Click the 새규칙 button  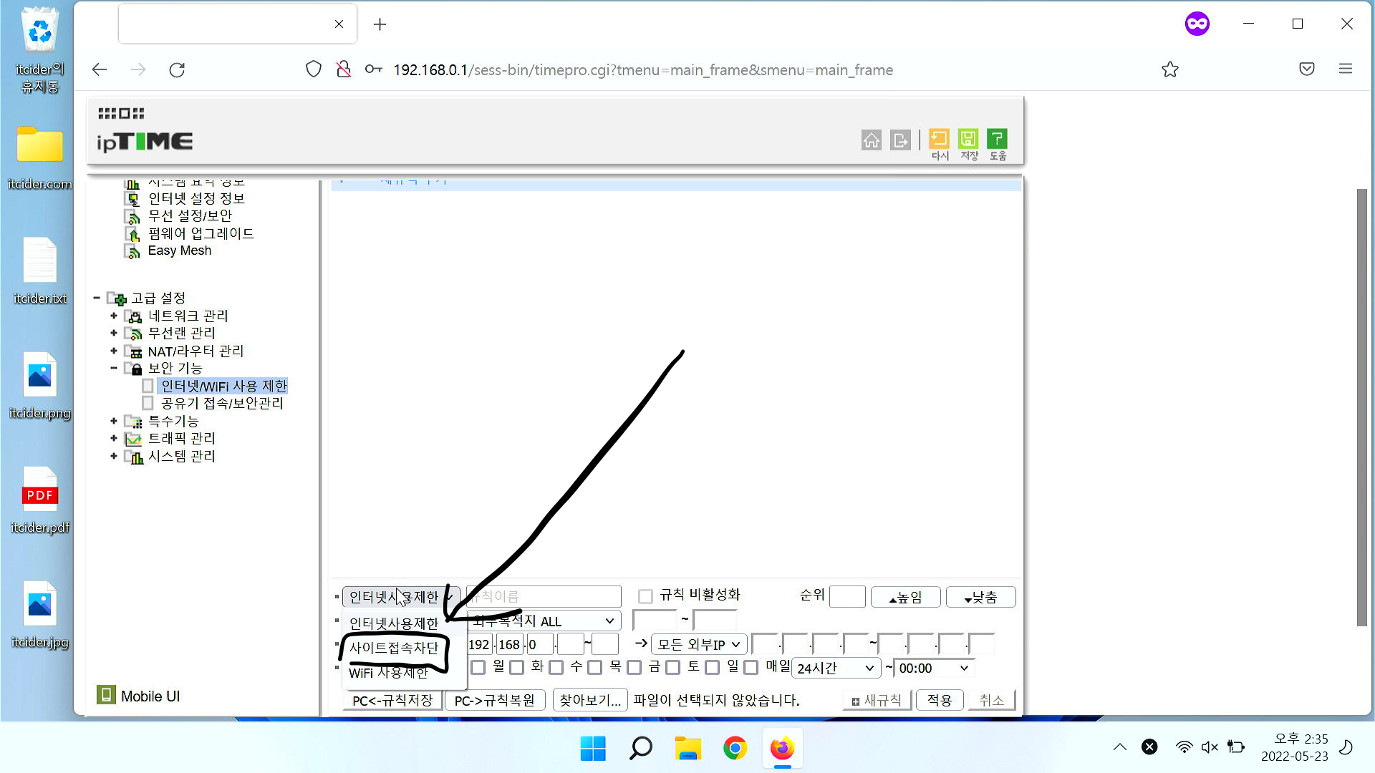point(877,700)
